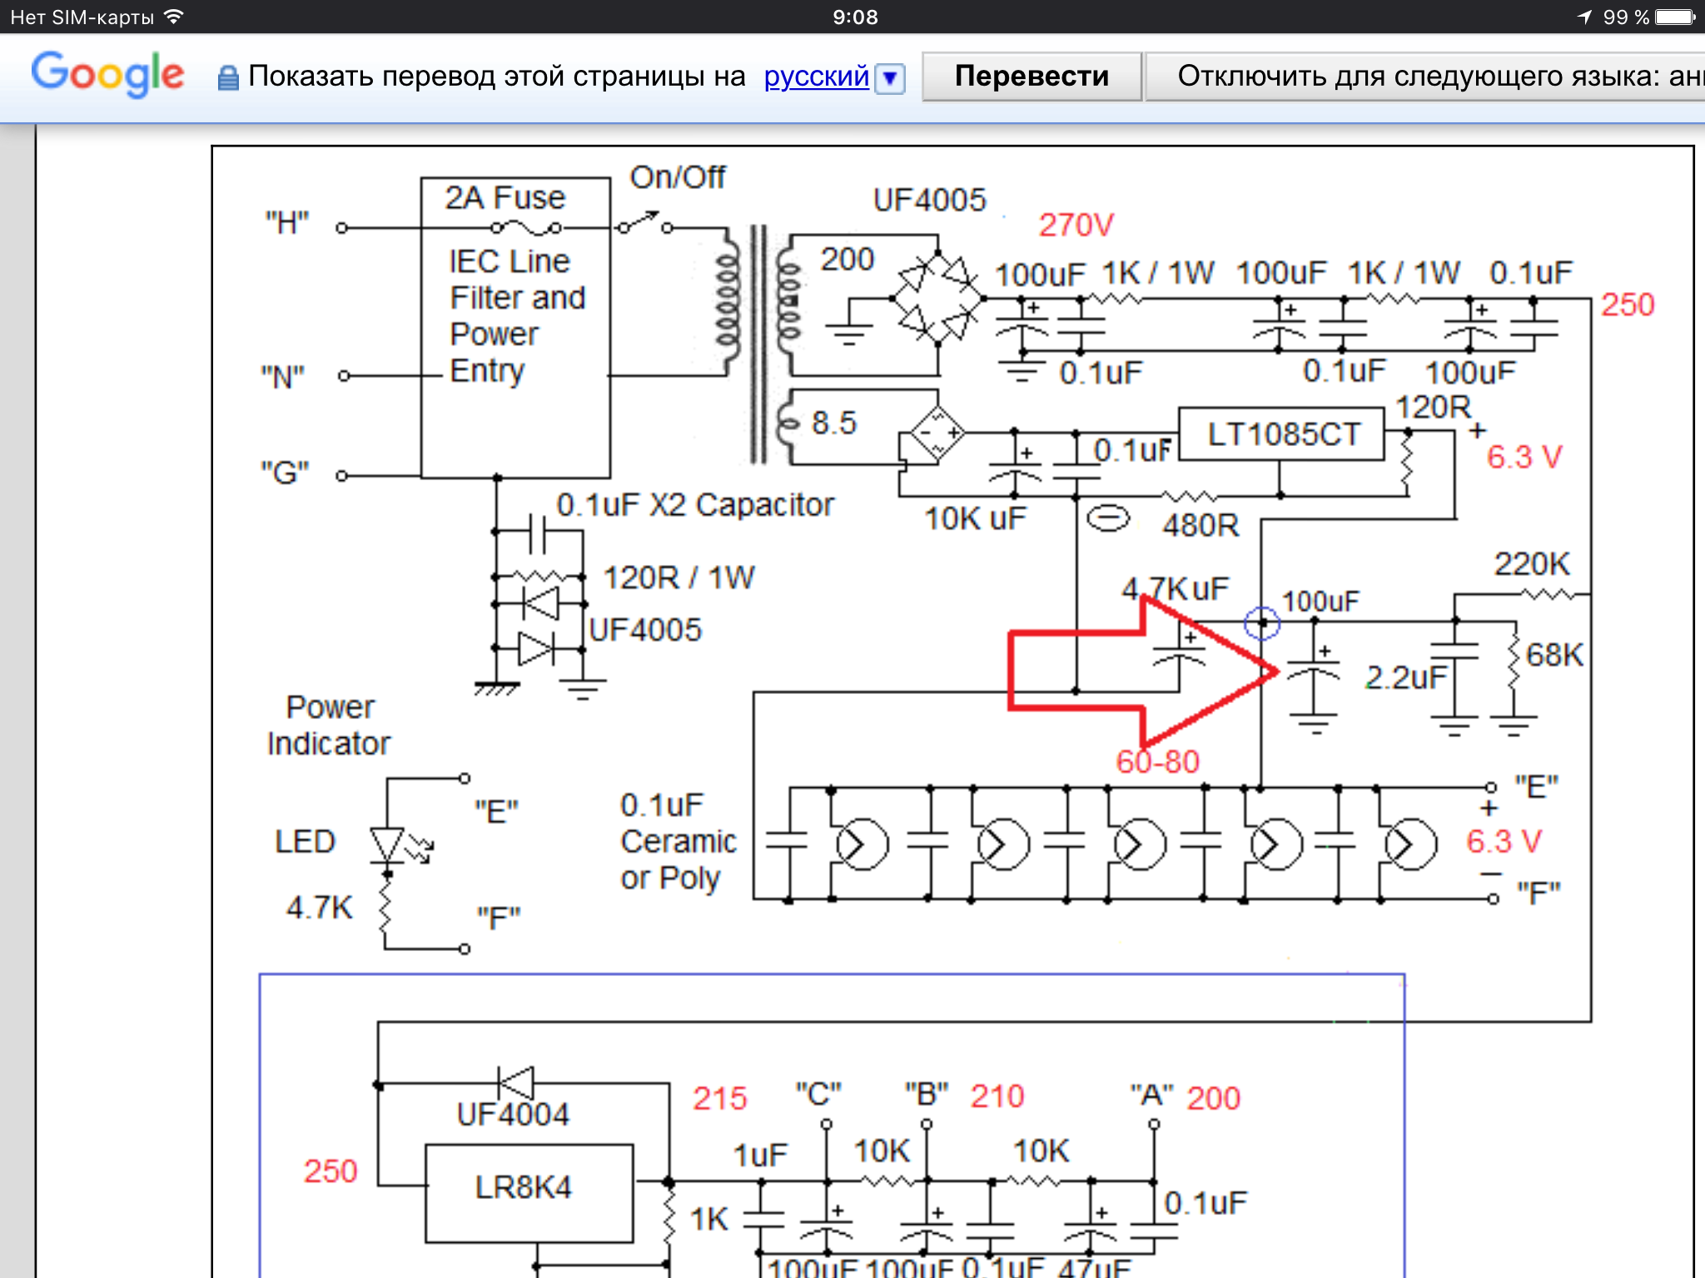Viewport: 1705px width, 1278px height.
Task: Tap the padlock icon beside translate text
Action: 227,78
